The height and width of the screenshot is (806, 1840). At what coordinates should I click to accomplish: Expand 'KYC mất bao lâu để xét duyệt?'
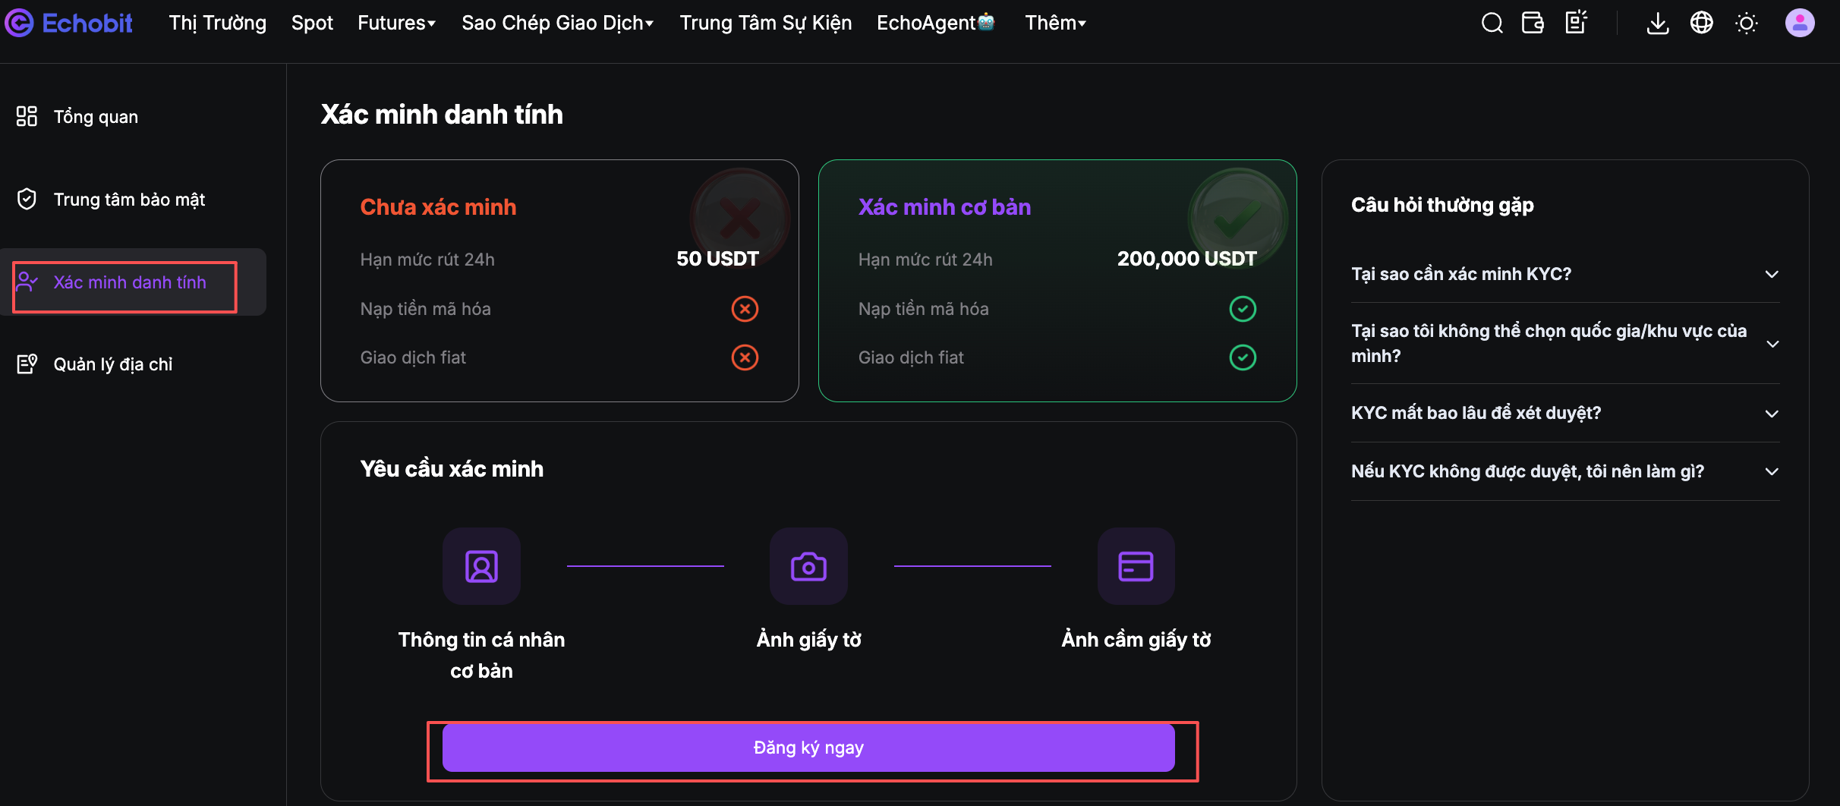coord(1564,413)
